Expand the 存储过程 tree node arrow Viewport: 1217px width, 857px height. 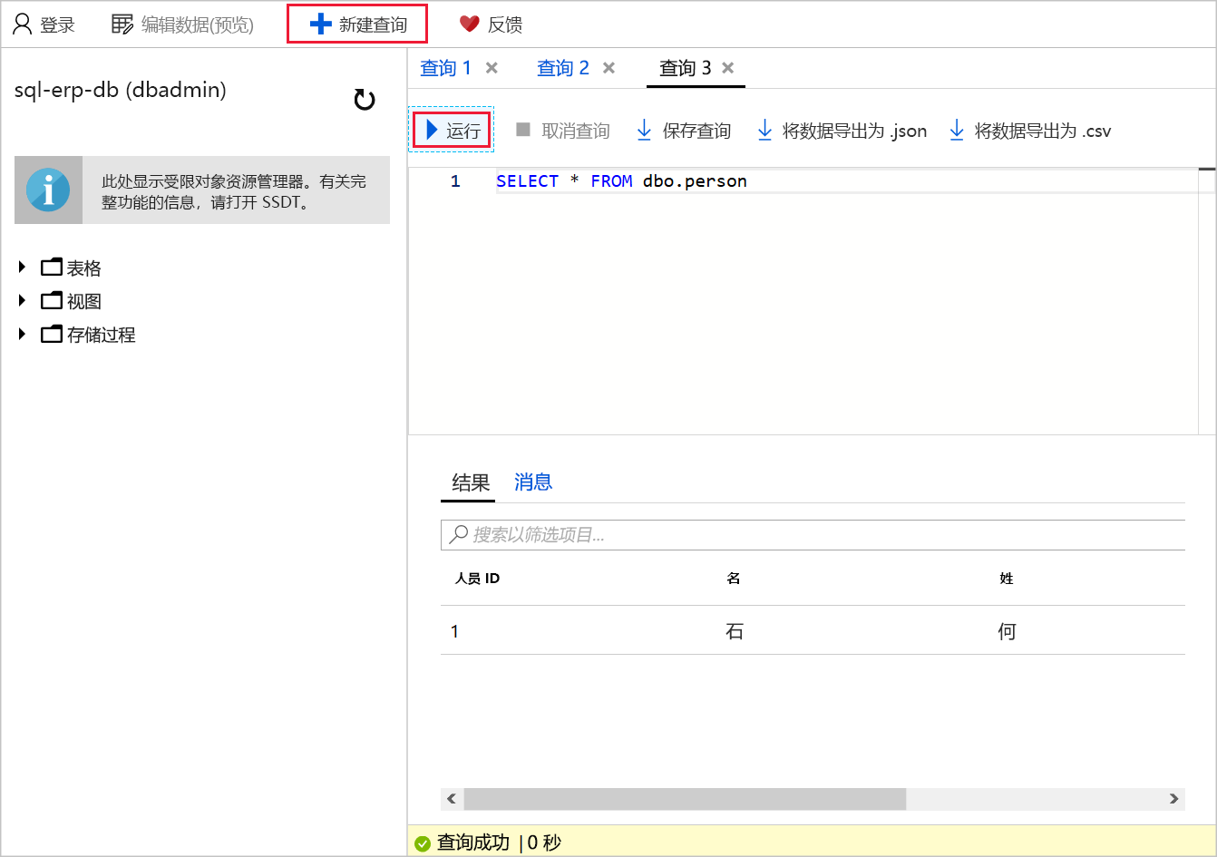pos(23,334)
